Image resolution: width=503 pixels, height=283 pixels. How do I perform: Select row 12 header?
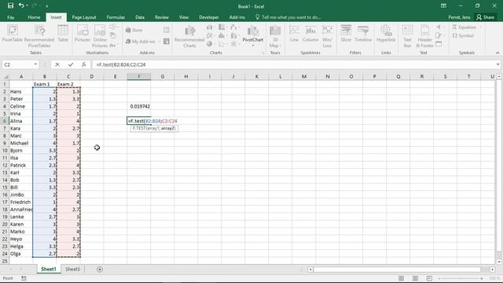point(5,165)
